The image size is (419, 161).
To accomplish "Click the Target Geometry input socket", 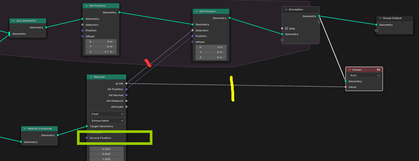I will (87, 126).
